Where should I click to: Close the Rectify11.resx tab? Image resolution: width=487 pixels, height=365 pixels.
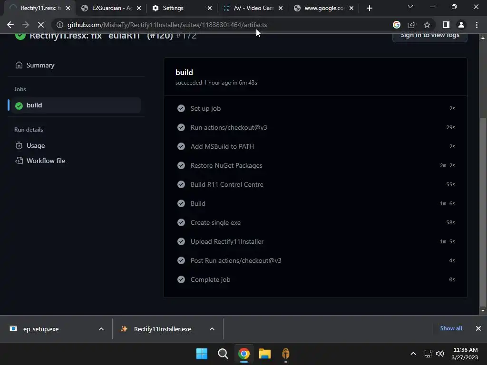[68, 8]
